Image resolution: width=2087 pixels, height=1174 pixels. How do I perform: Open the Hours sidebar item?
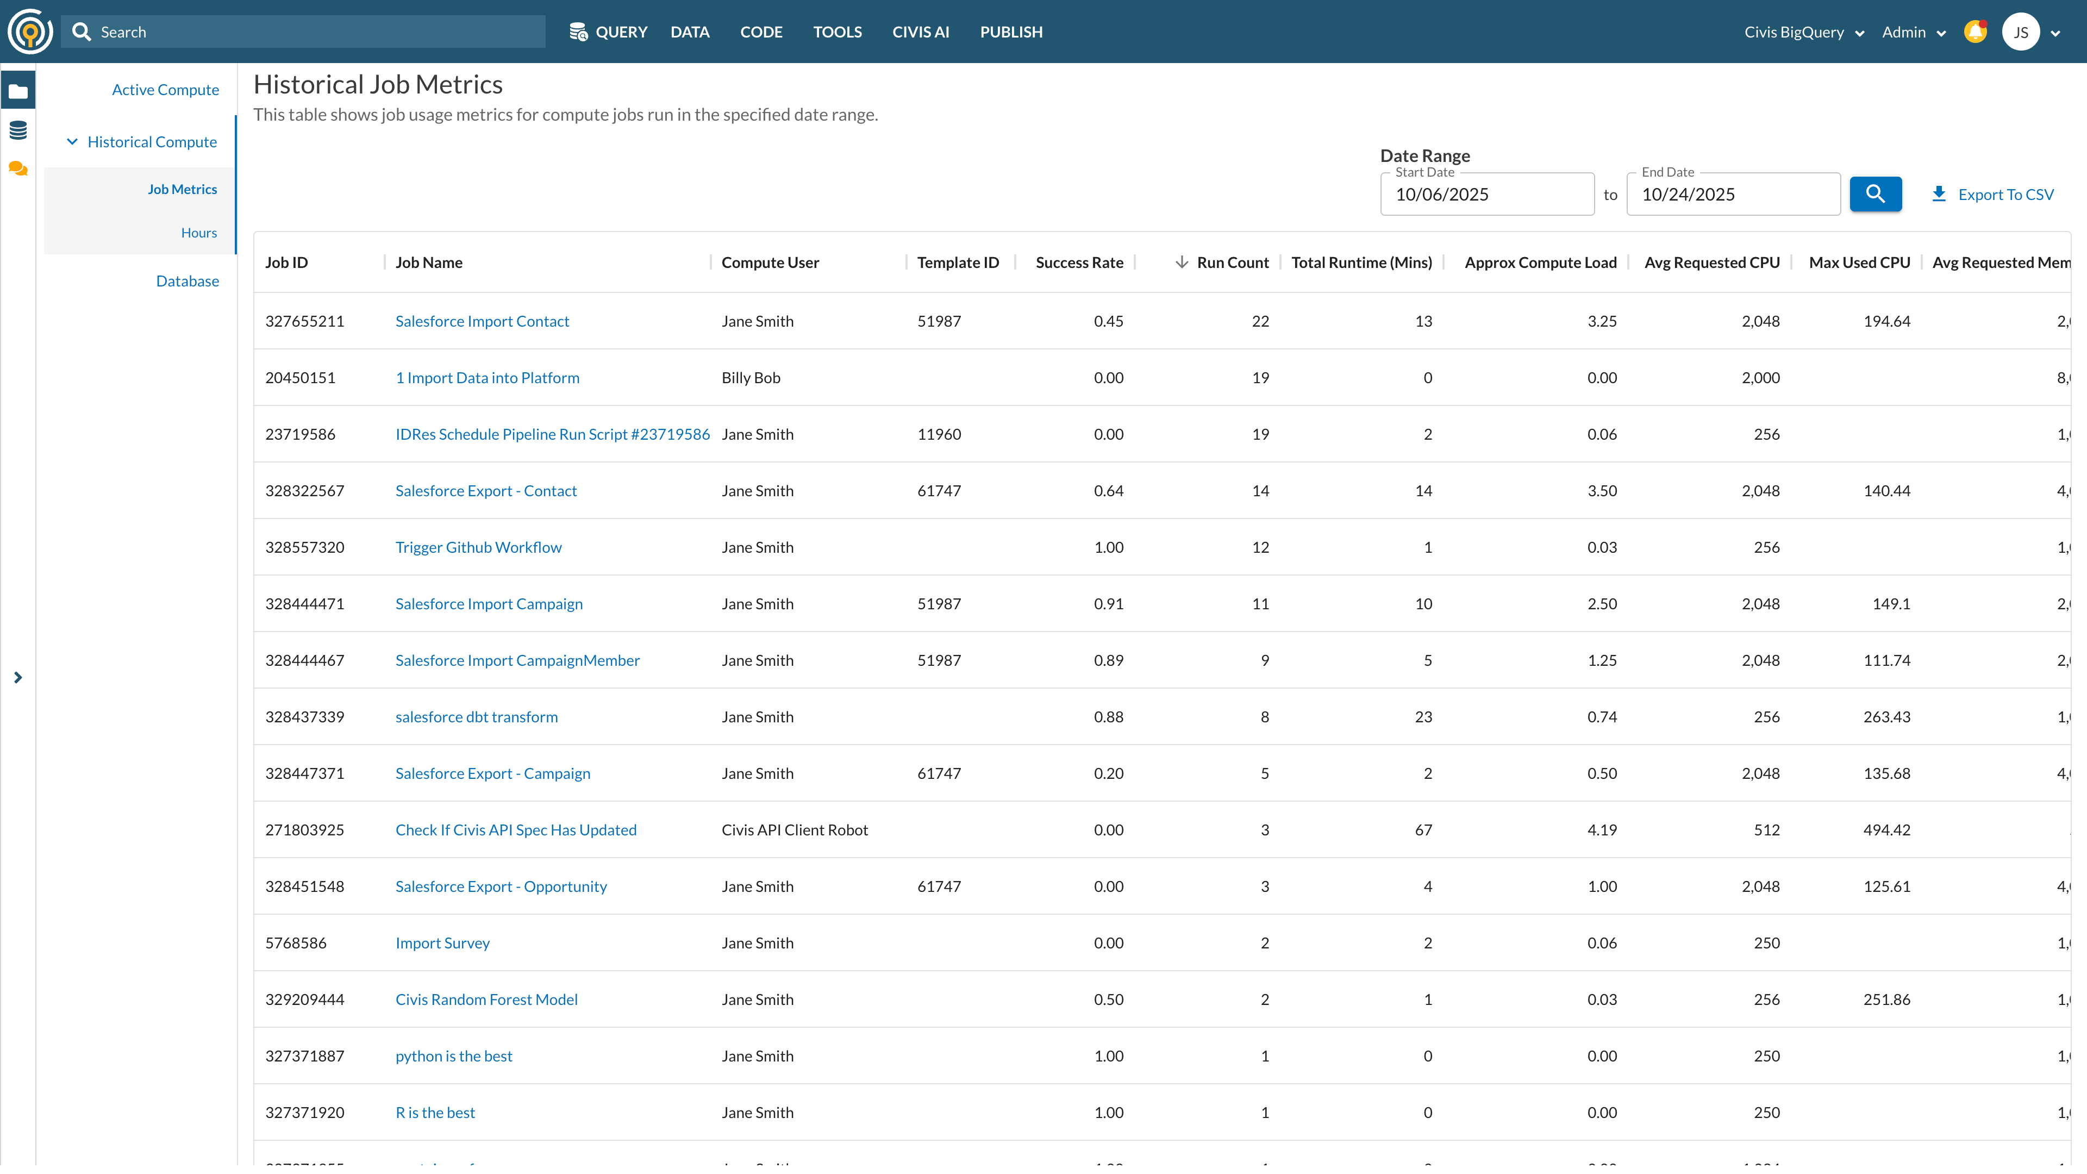[198, 233]
